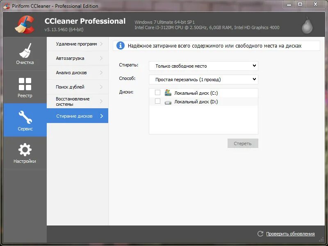Image resolution: width=328 pixels, height=246 pixels.
Task: Click the drive icon for disk D:
Action: coord(168,102)
